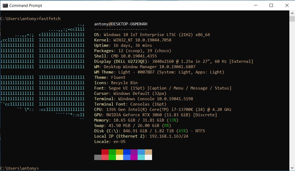Click the Font line 'Segoe UI (15pt)'
Image resolution: width=295 pixels, height=171 pixels.
[x=163, y=88]
